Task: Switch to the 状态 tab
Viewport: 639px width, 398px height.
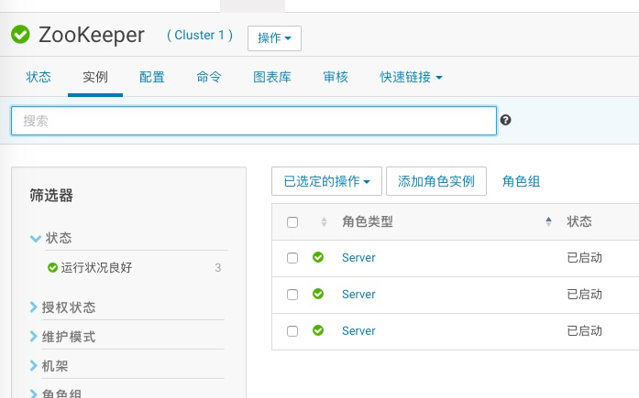Action: 39,77
